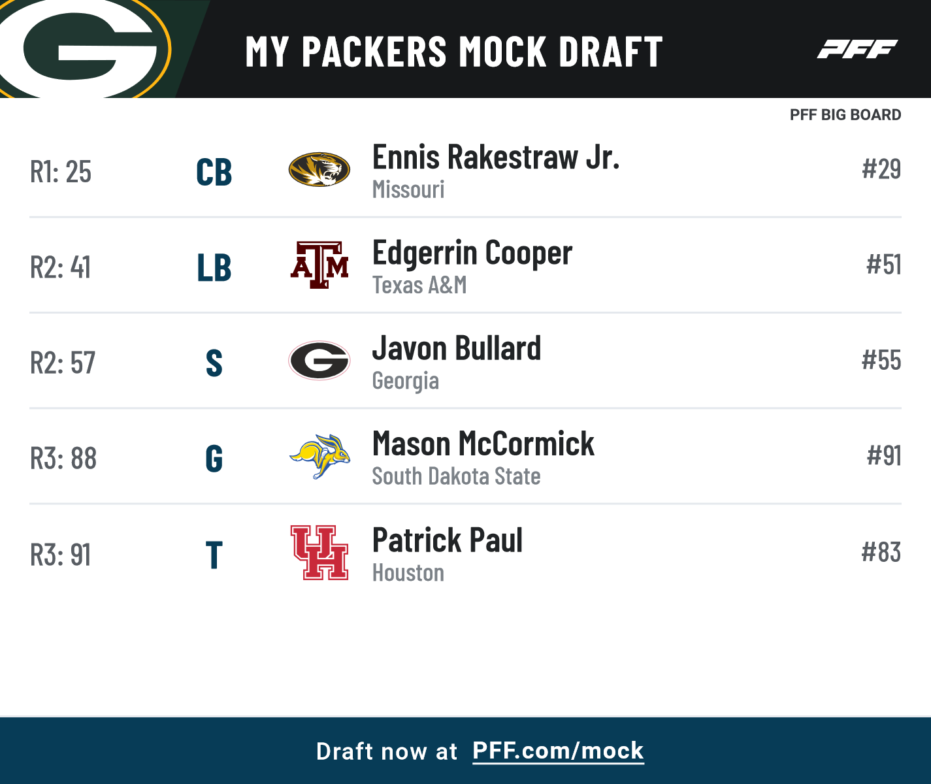This screenshot has width=931, height=784.
Task: Click the Missouri Tigers logo
Action: pyautogui.click(x=319, y=170)
